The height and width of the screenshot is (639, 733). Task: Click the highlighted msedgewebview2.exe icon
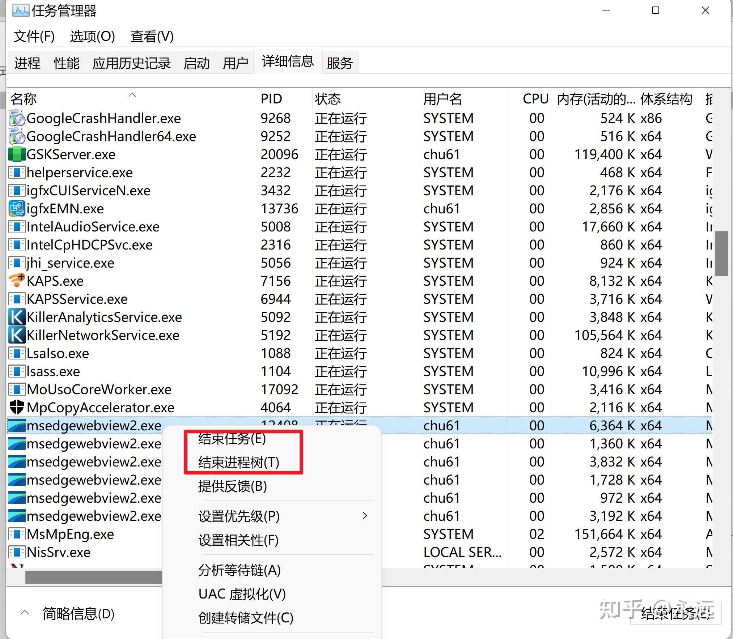[17, 426]
